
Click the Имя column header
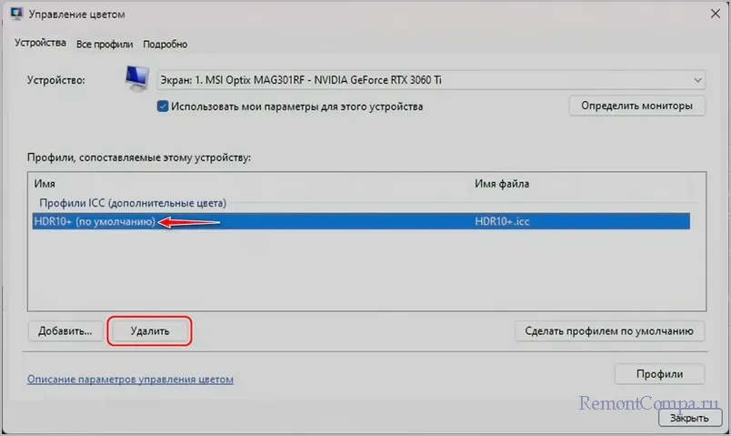pos(45,184)
